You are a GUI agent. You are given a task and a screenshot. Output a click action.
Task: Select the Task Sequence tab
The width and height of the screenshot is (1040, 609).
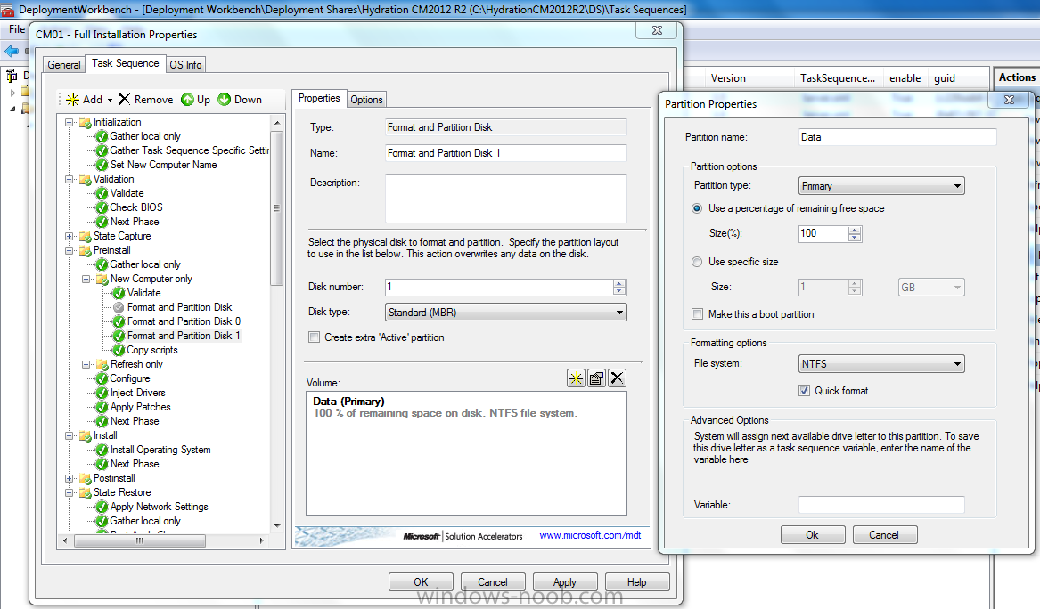pyautogui.click(x=126, y=63)
